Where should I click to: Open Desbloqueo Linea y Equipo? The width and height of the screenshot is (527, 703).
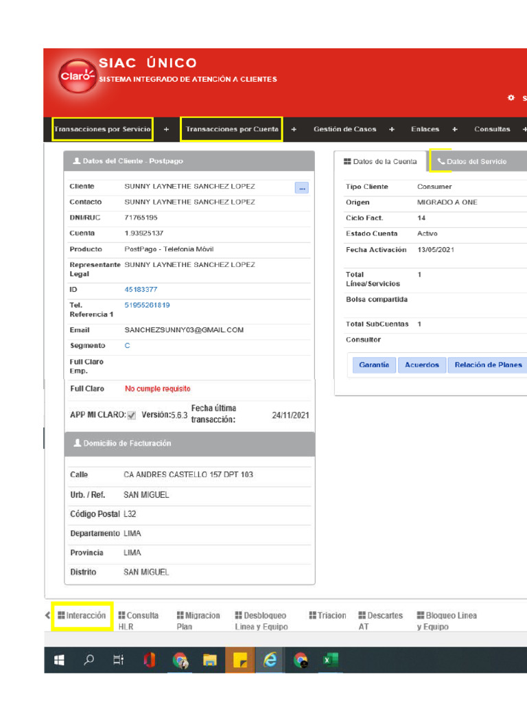coord(261,621)
